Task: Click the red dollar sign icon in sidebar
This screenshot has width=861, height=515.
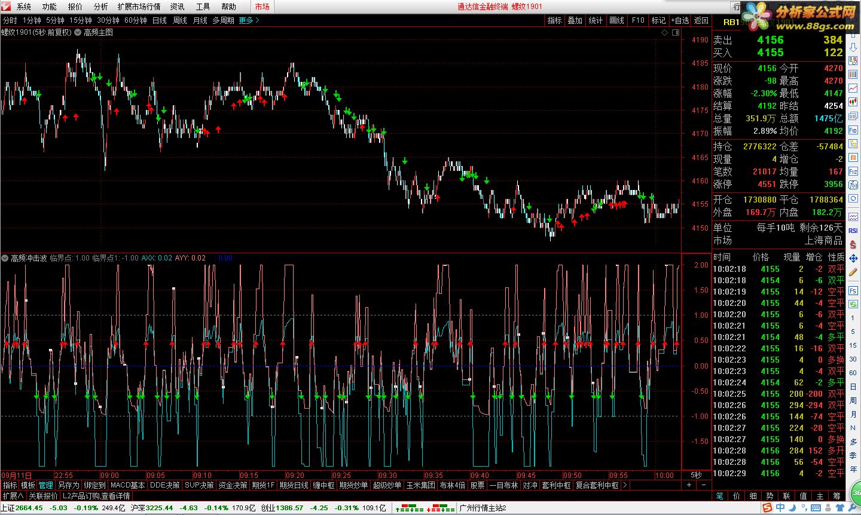Action: (x=853, y=244)
